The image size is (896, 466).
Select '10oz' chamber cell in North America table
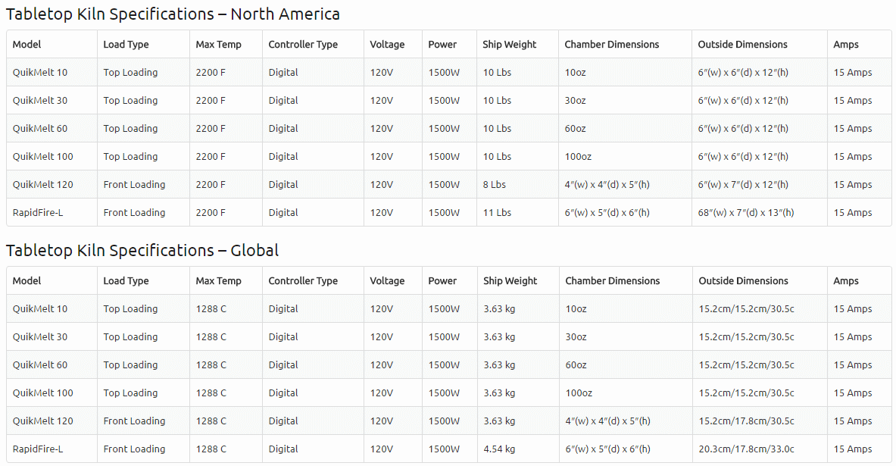coord(575,73)
